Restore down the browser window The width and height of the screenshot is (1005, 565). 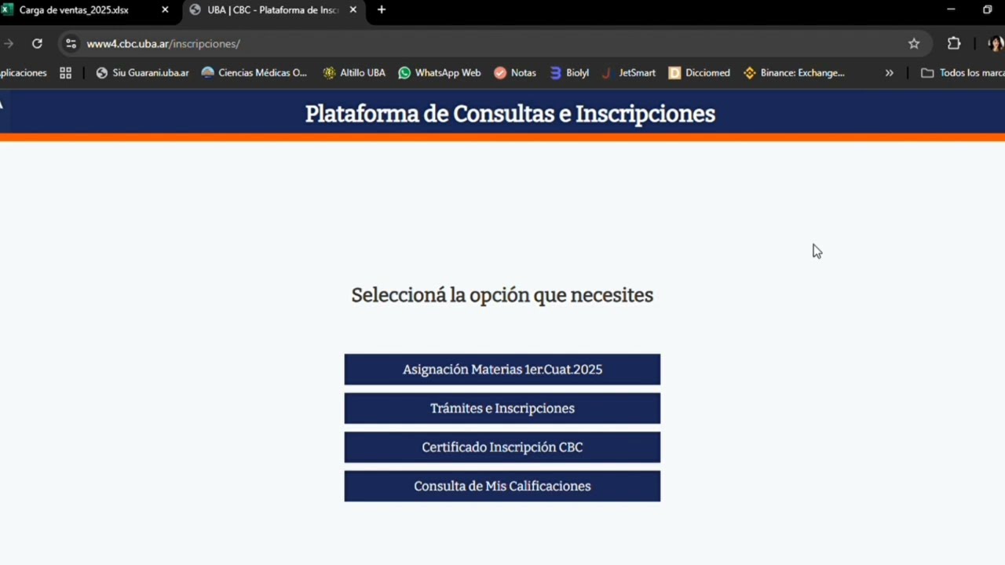[x=988, y=9]
